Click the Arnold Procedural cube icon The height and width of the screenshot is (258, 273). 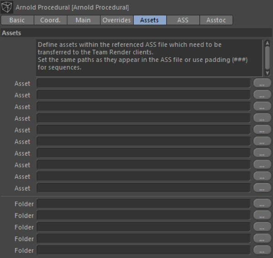7,7
